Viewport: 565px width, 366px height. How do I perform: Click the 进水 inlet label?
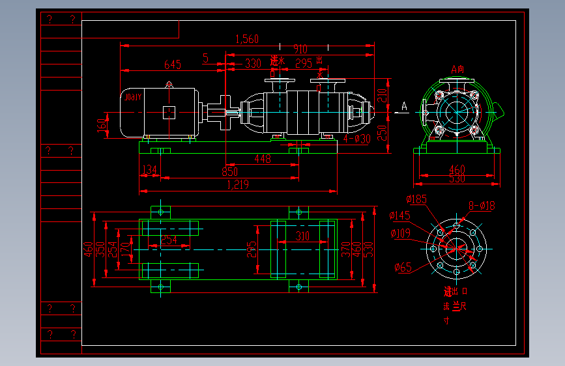point(278,61)
